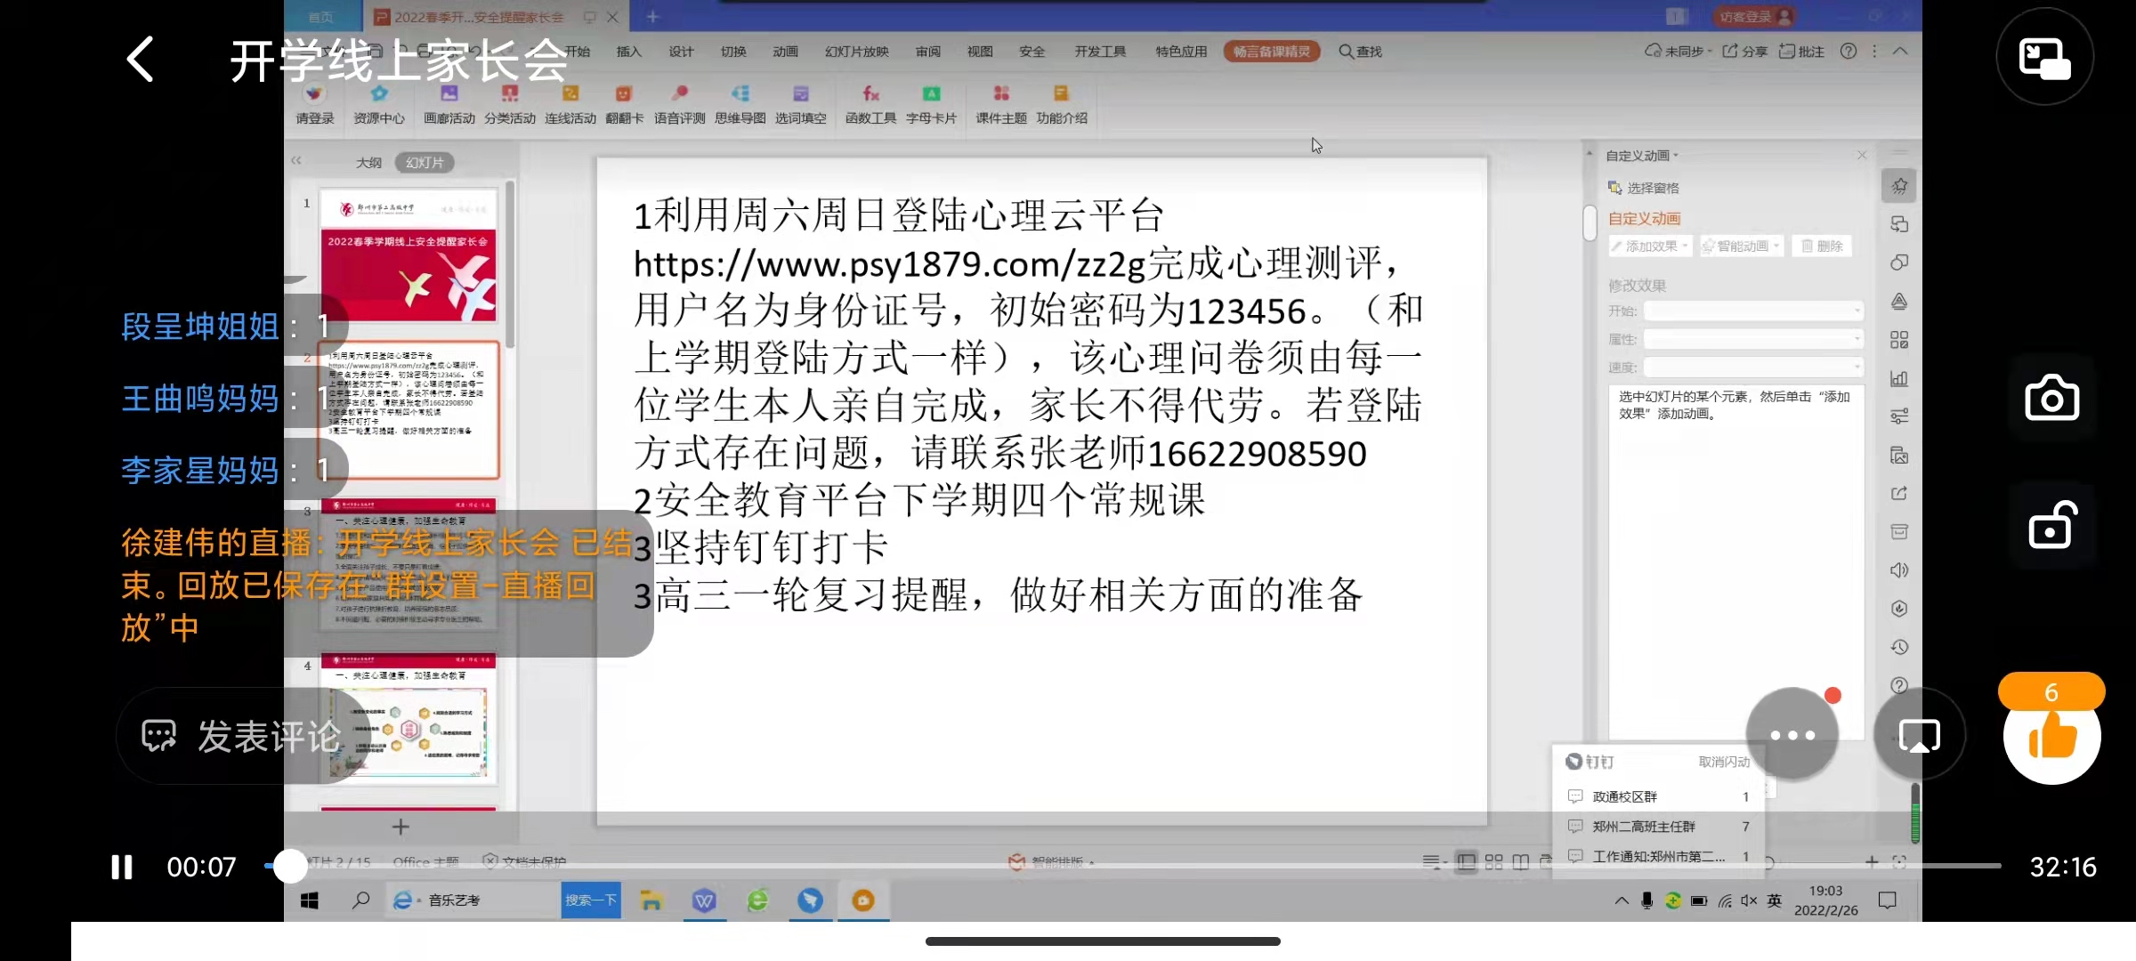This screenshot has width=2136, height=961.
Task: Click the 畅言备课精灵 button
Action: 1271,52
